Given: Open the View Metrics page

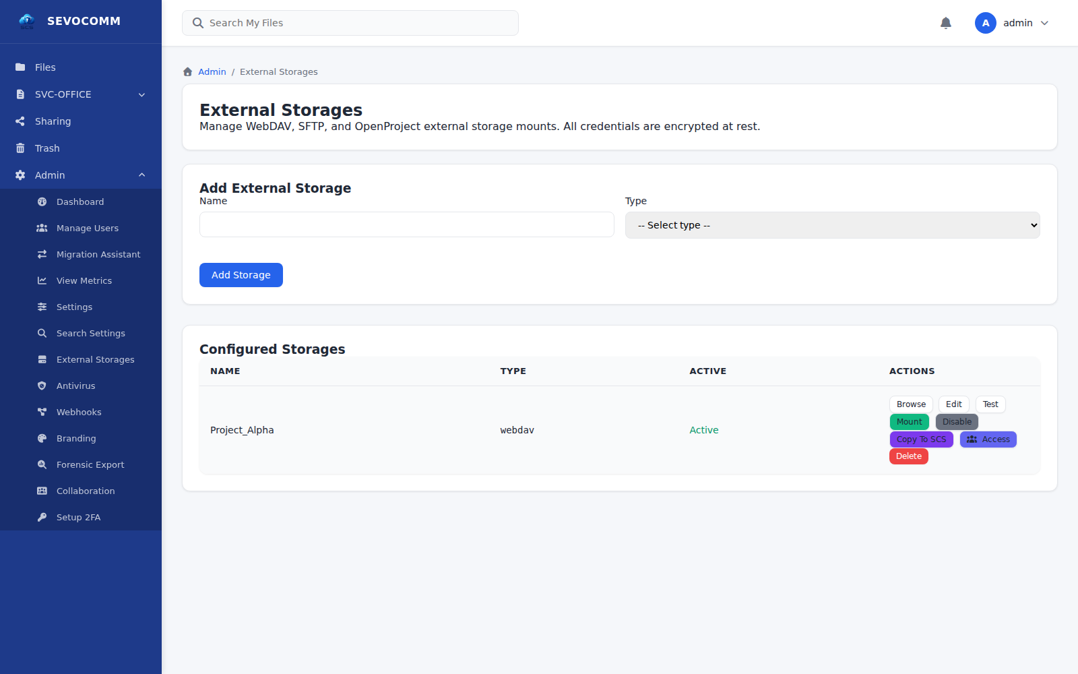Looking at the screenshot, I should pyautogui.click(x=84, y=280).
